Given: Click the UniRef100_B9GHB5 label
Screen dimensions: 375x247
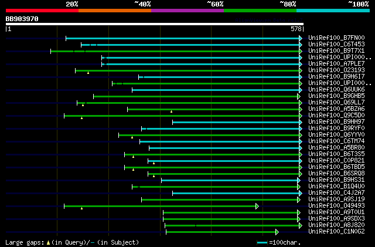Looking at the screenshot, I should click(x=336, y=96).
